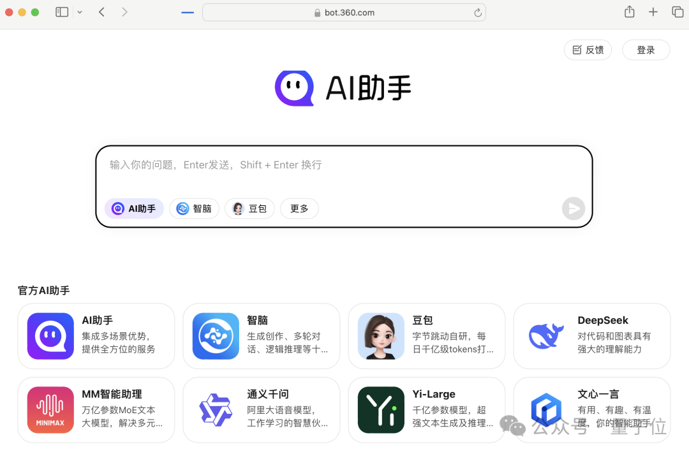Image resolution: width=689 pixels, height=454 pixels.
Task: Open the DeepSeek whale icon
Action: click(x=545, y=336)
